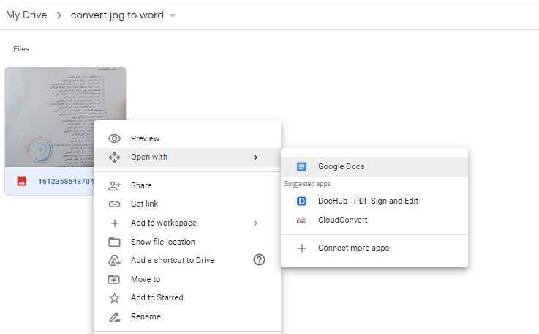The image size is (539, 334).
Task: Click the scanned document image thumbnail
Action: (x=51, y=110)
